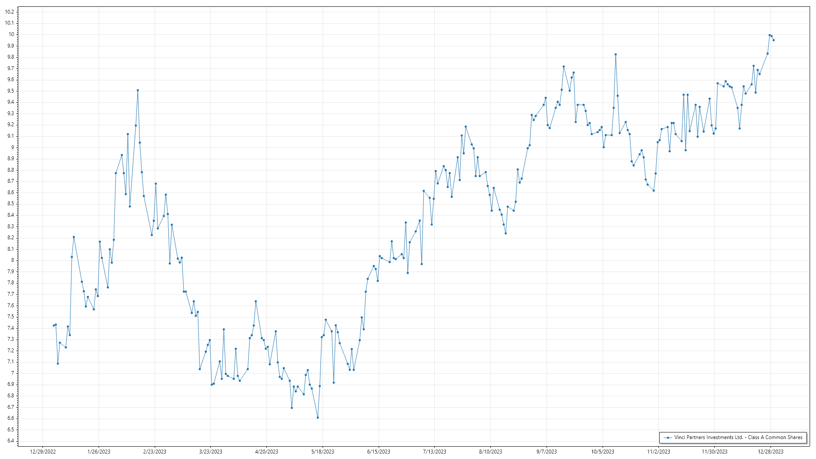Click the first data point of the series

click(x=54, y=326)
